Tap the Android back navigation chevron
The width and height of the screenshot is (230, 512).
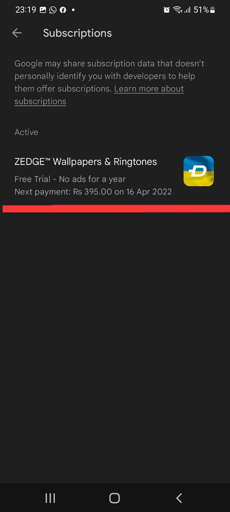click(179, 498)
